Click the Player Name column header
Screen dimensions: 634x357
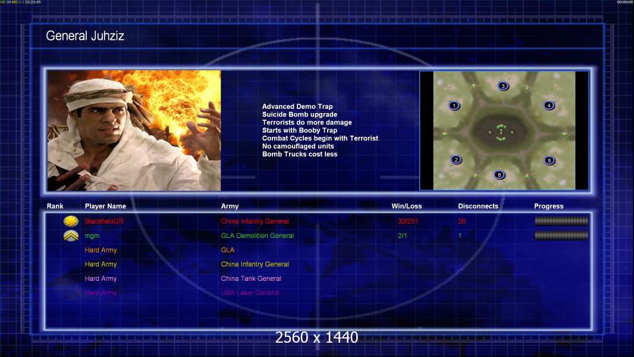105,206
